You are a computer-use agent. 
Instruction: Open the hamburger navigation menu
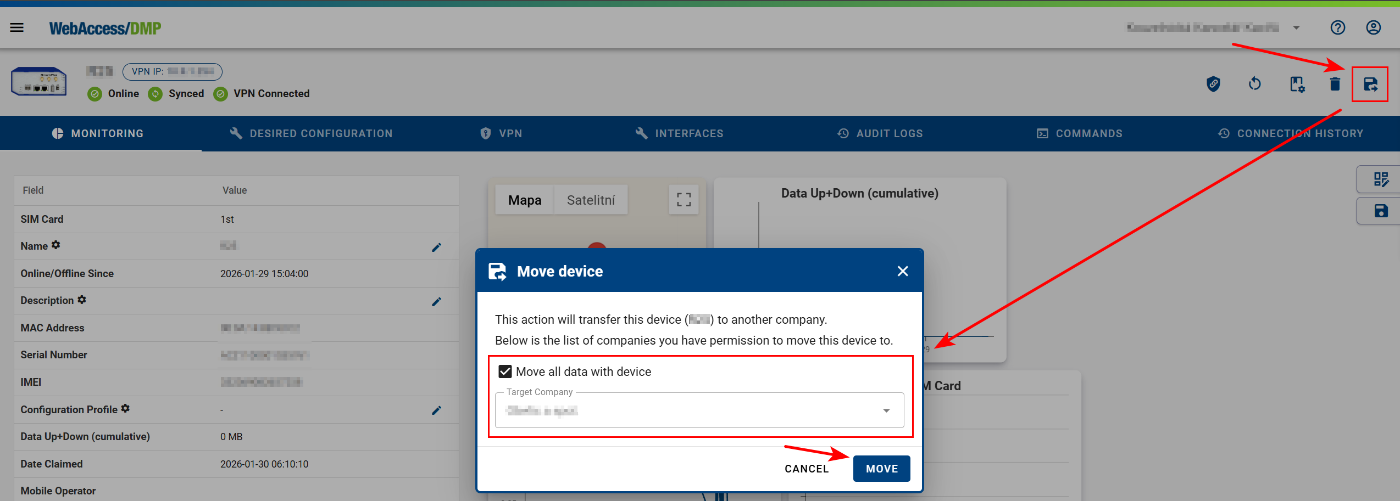17,27
